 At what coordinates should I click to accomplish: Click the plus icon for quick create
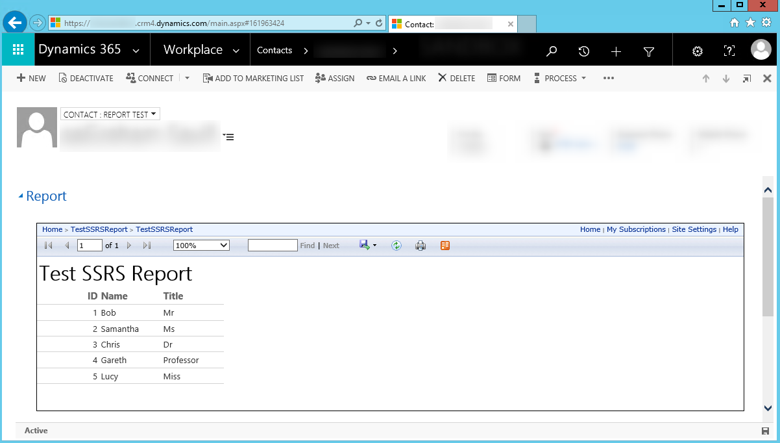tap(616, 51)
